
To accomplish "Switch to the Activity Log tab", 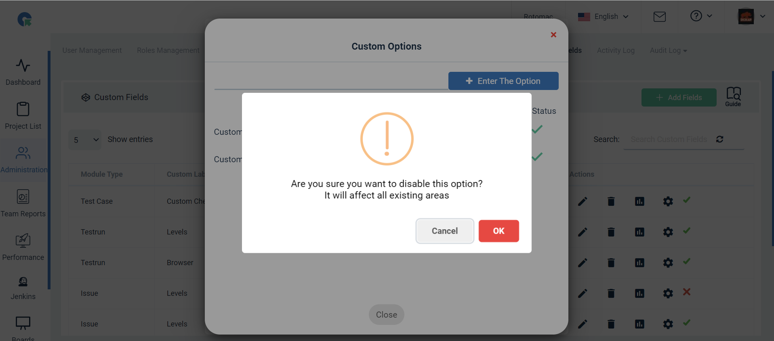I will click(616, 50).
